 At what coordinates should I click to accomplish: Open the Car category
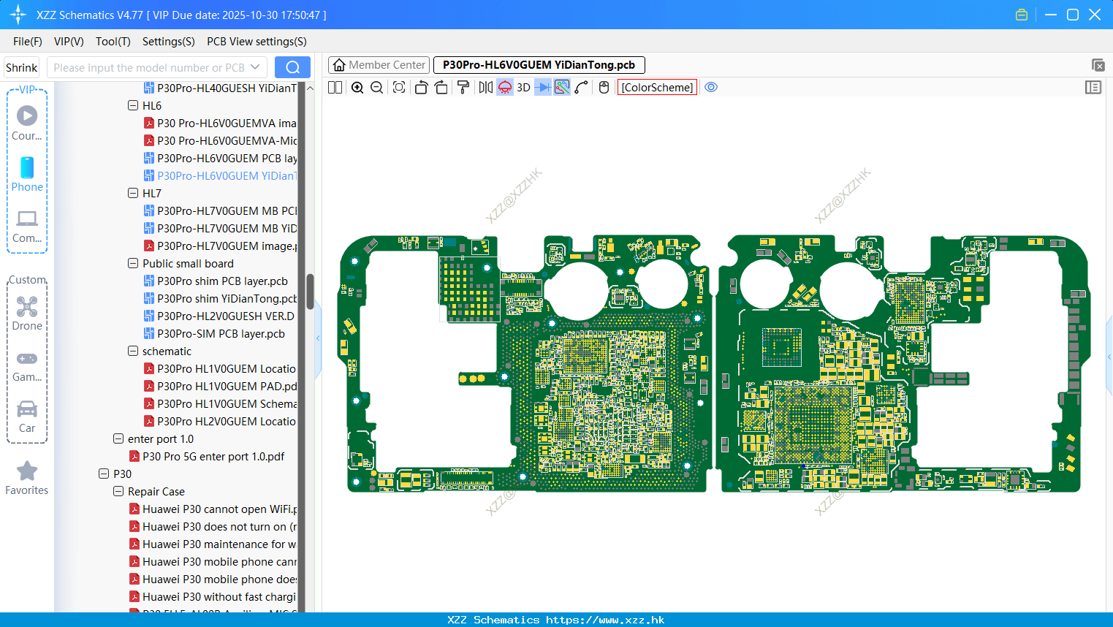point(27,417)
